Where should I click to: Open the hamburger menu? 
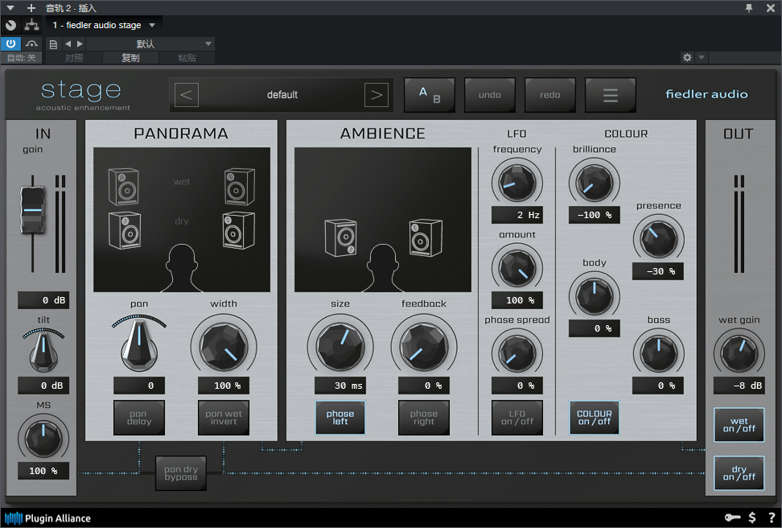(x=611, y=95)
